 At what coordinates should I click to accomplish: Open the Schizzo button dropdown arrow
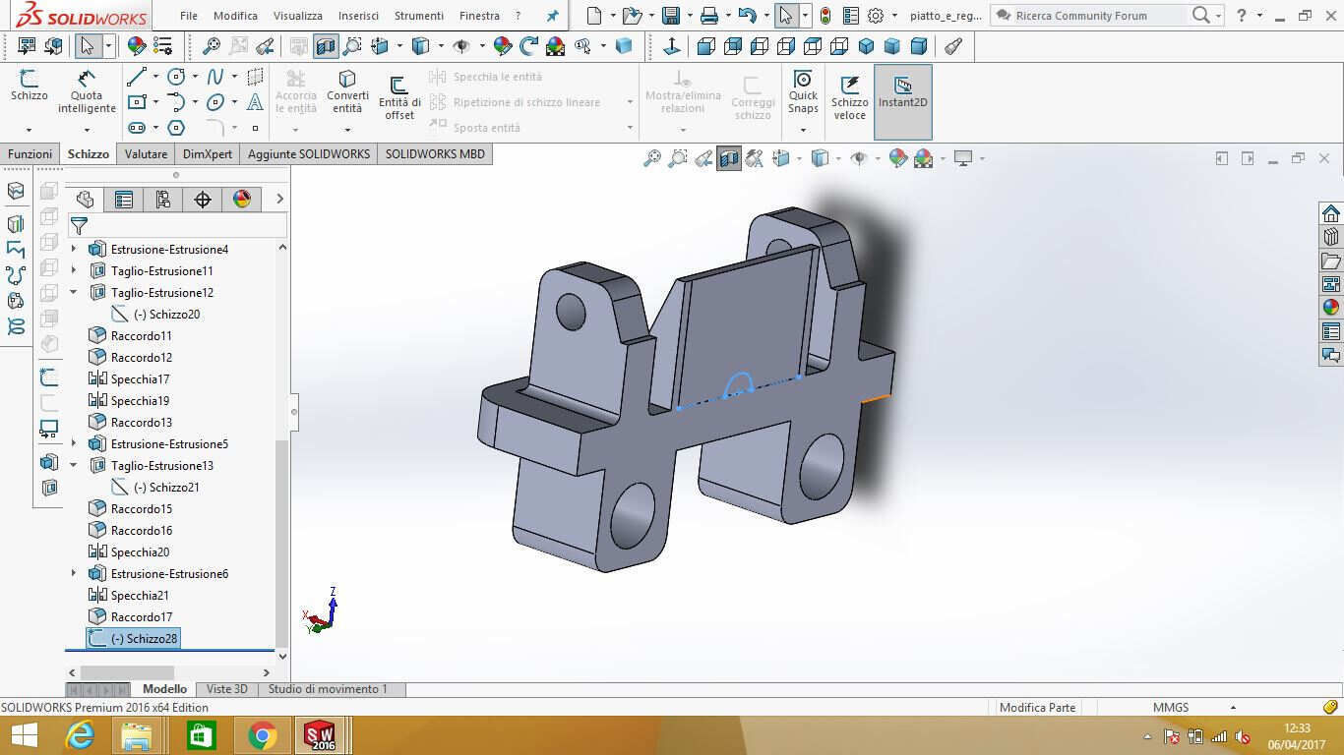click(x=29, y=130)
